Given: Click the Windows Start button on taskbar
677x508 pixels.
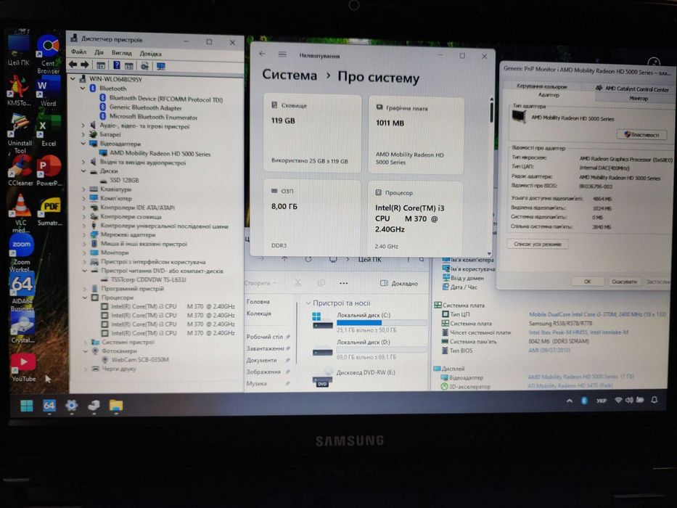Looking at the screenshot, I should (27, 406).
